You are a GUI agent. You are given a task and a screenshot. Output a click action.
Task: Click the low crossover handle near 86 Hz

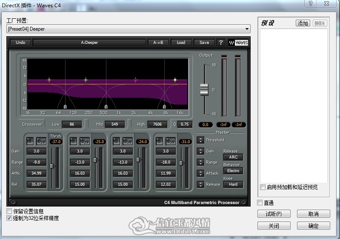point(65,107)
